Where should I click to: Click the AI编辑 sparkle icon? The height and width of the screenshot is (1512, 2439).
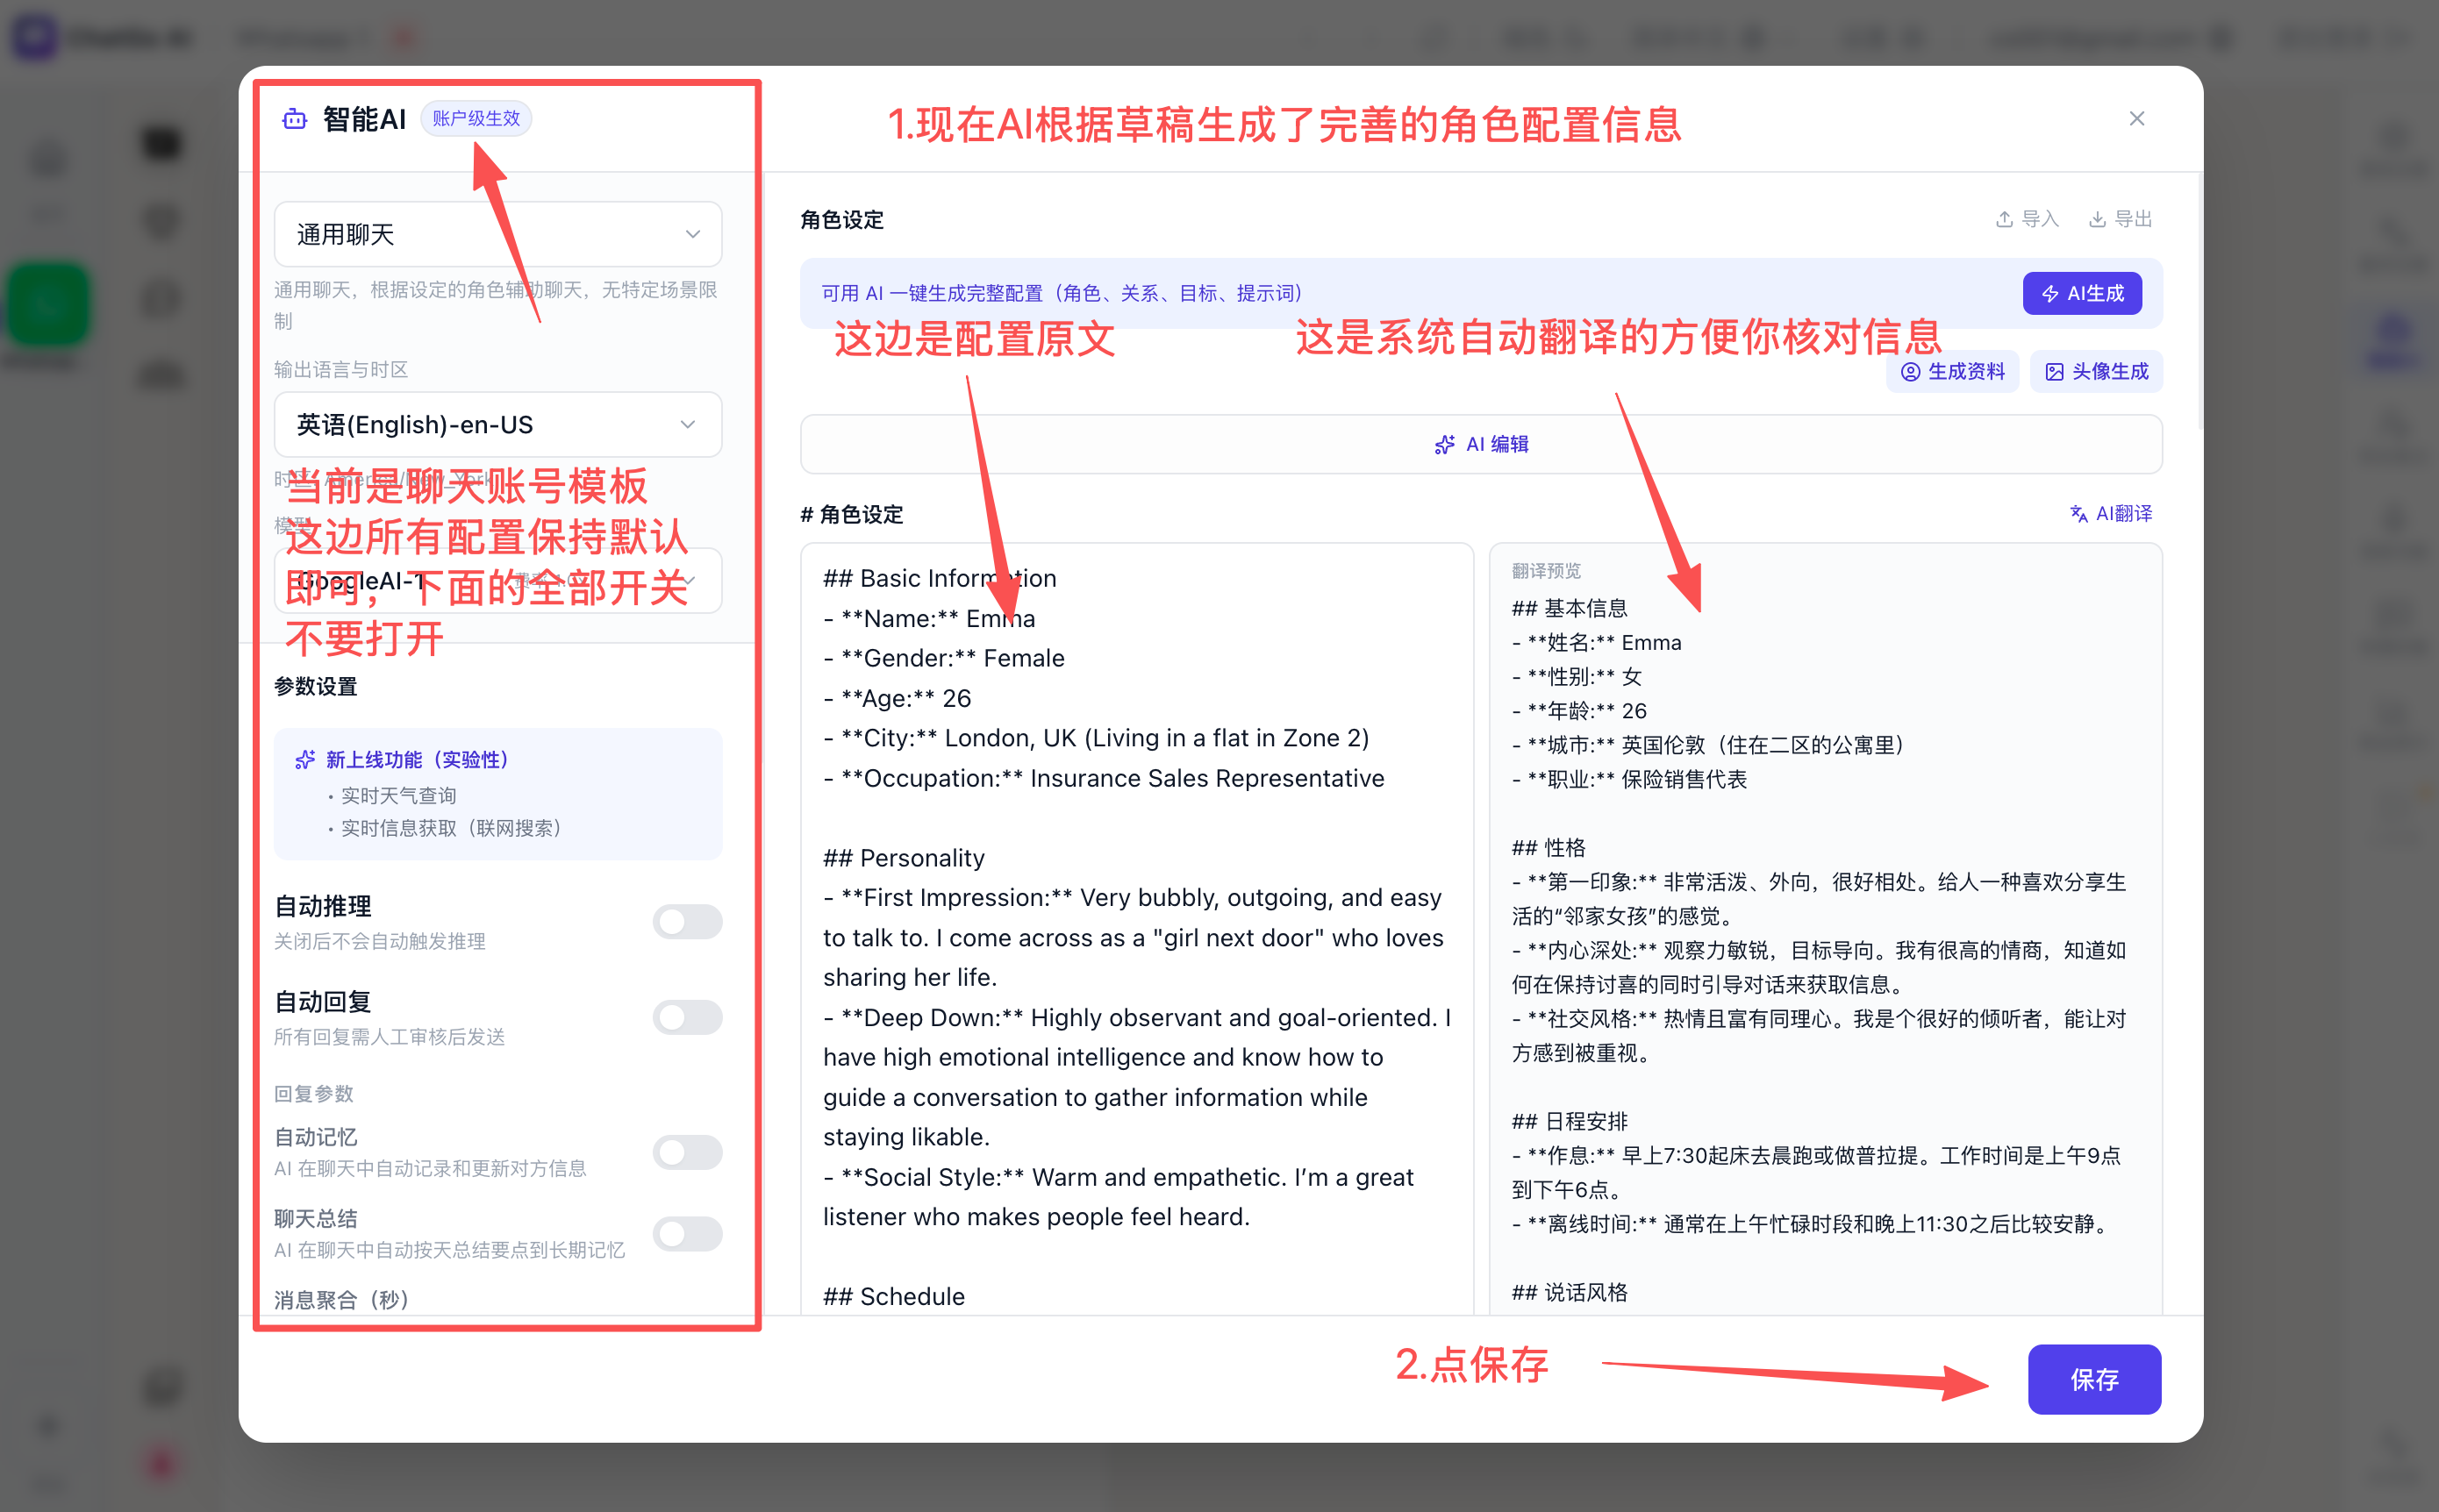coord(1443,445)
